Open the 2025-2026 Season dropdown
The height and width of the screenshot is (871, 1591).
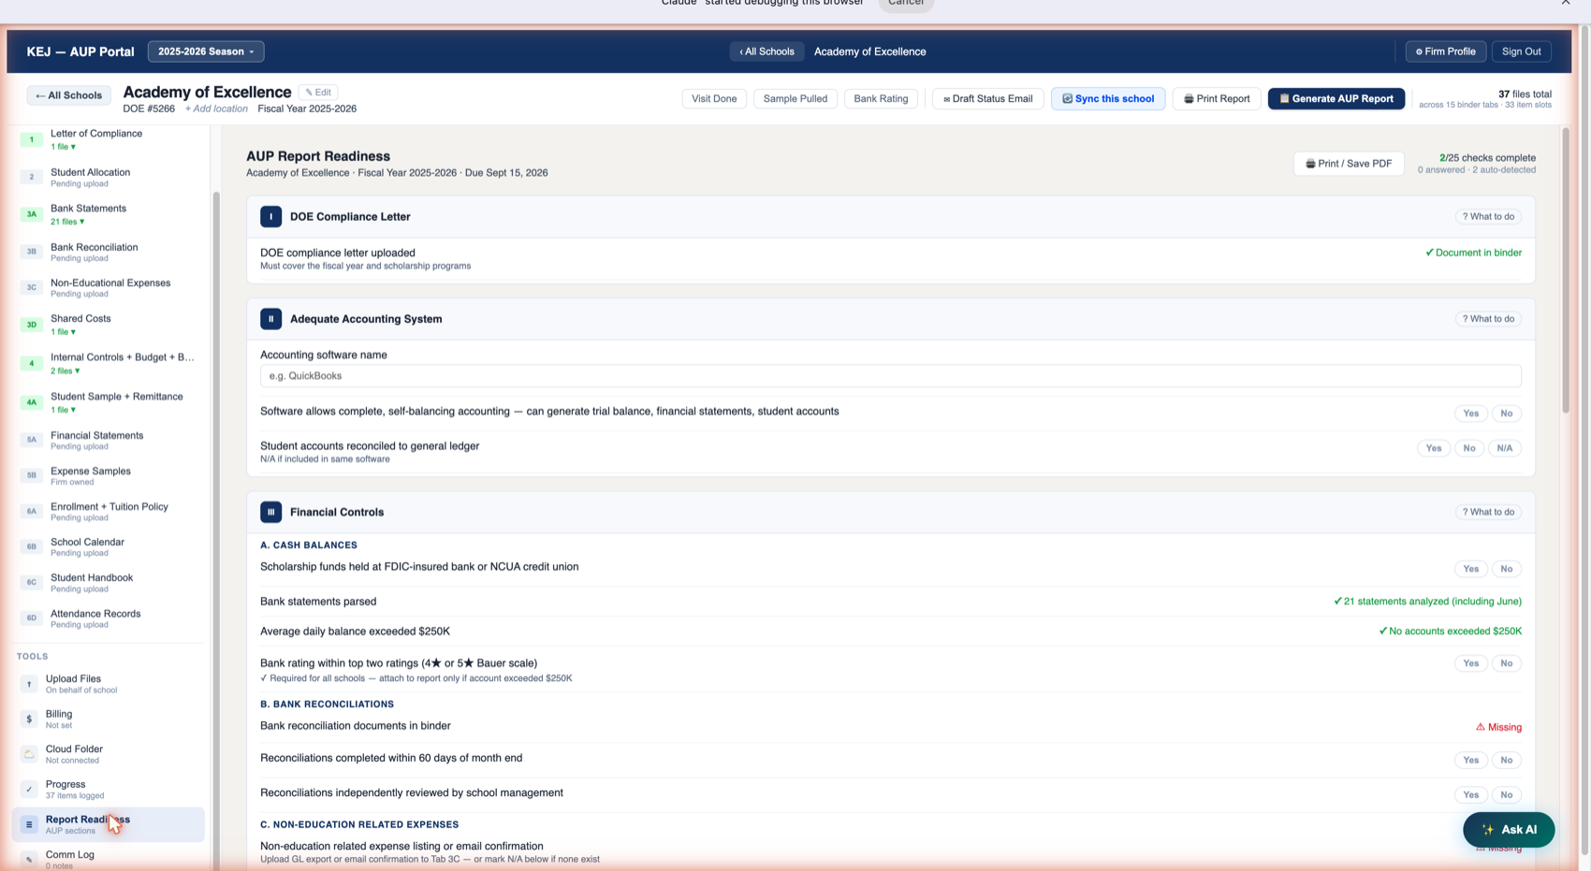click(206, 51)
